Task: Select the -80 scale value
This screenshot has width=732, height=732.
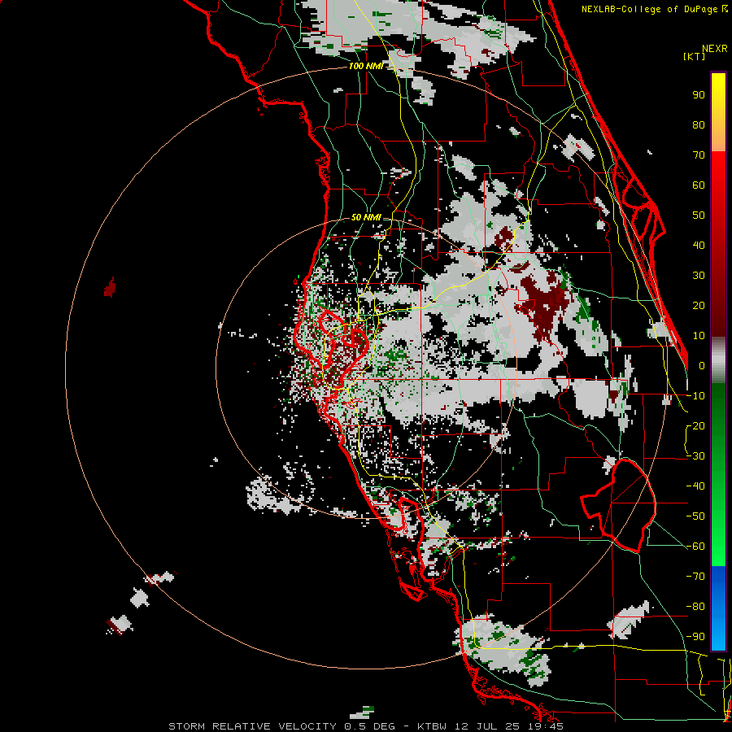Action: pyautogui.click(x=695, y=607)
